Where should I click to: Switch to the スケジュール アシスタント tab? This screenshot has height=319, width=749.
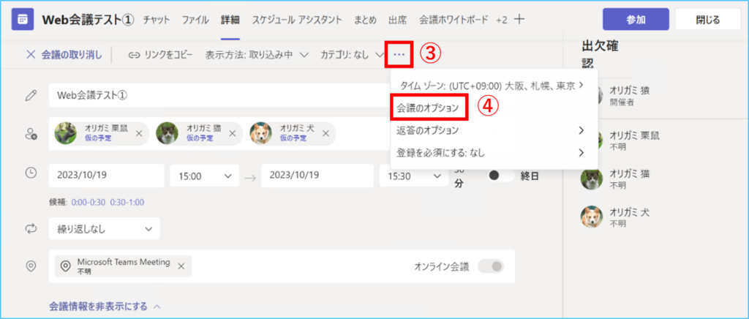coord(296,20)
